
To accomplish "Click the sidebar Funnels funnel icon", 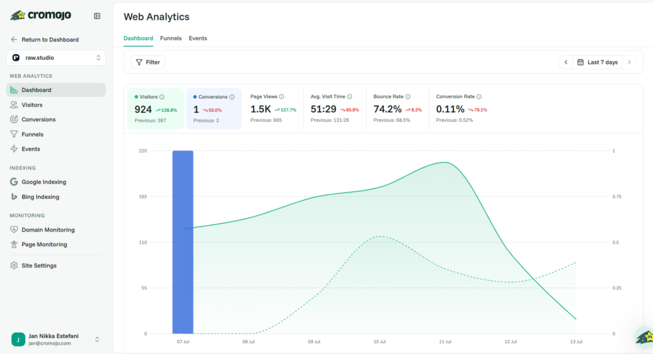I will pos(14,134).
